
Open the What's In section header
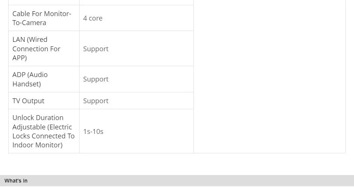(177, 181)
